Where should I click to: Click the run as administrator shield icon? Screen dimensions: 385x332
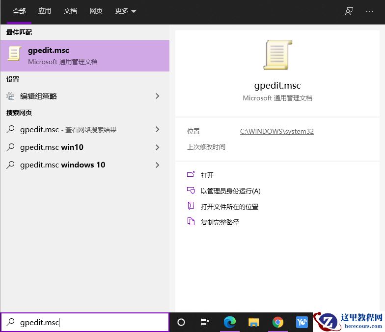pos(191,190)
